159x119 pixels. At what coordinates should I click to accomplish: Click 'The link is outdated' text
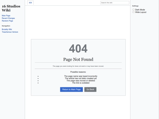(x=81, y=83)
